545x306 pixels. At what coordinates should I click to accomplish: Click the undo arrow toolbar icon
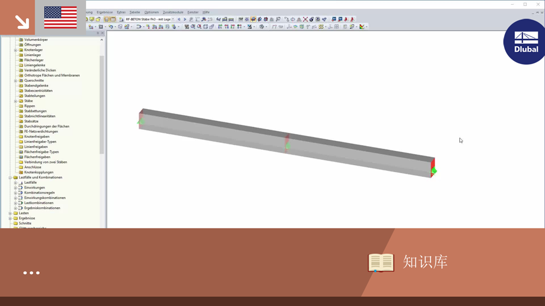111,27
